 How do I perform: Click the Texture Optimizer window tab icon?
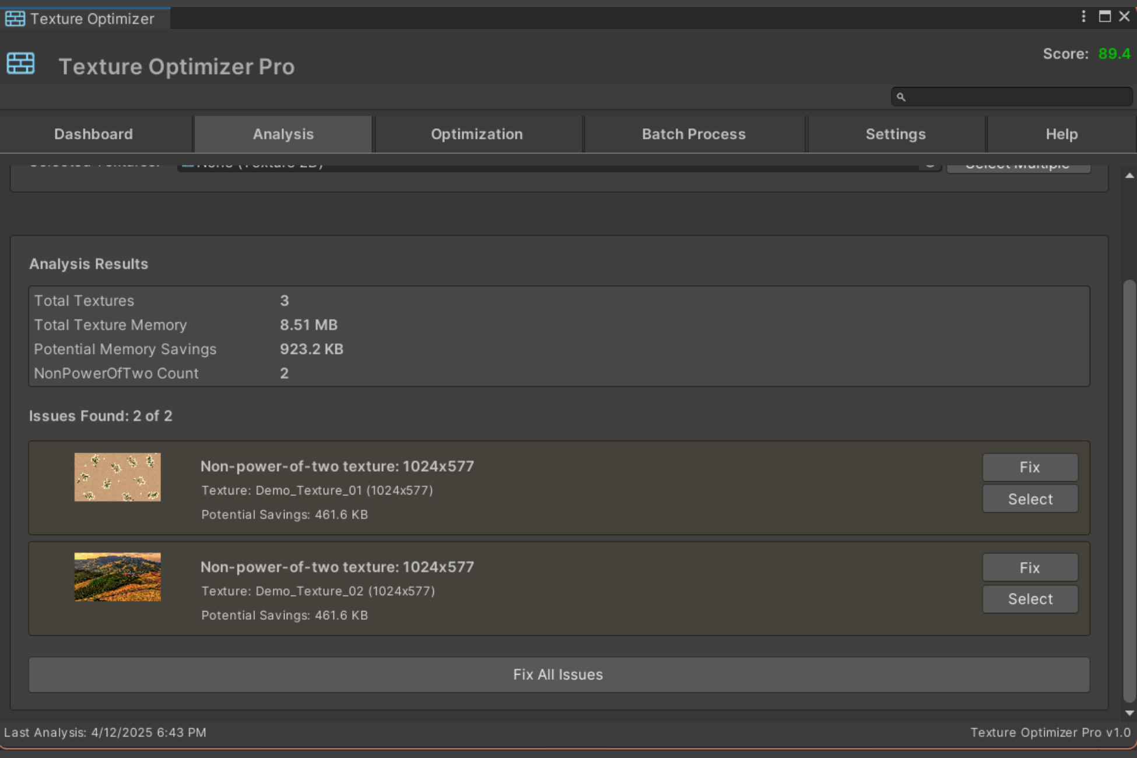15,19
